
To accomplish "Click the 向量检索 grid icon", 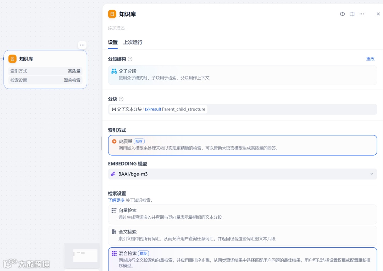I will [114, 210].
